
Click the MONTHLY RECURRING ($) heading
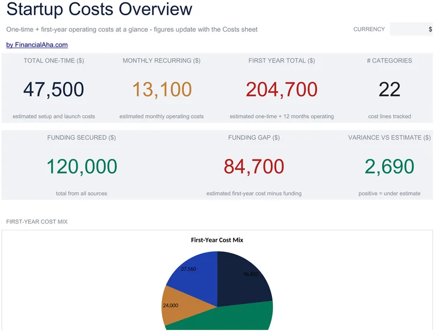tap(161, 60)
